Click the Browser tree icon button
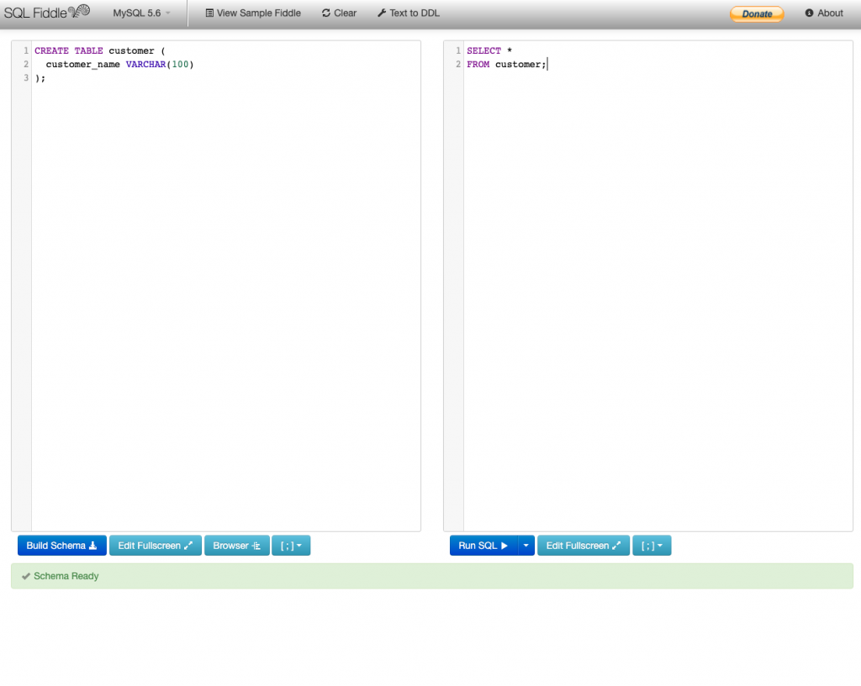Screen dimensions: 861x686 (236, 546)
